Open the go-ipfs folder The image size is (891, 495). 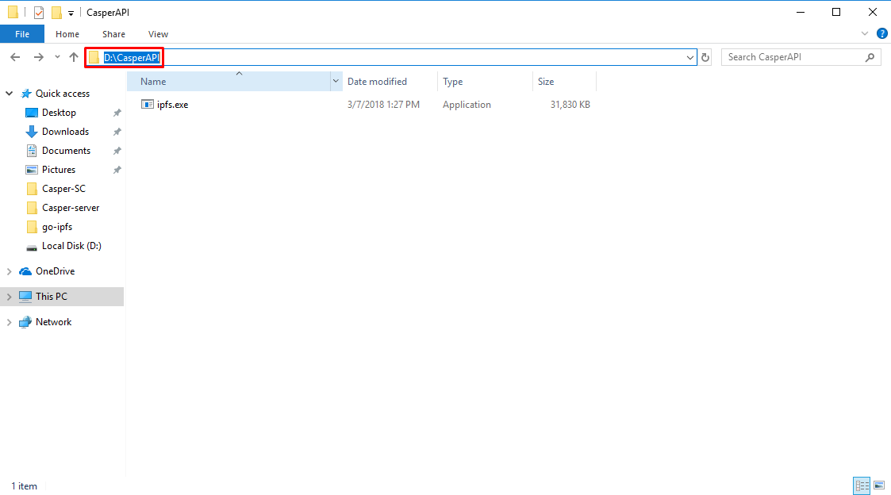57,227
